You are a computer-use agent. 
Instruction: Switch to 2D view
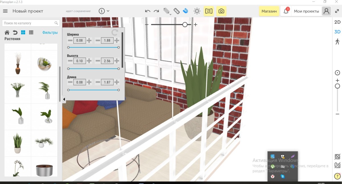[x=337, y=22]
